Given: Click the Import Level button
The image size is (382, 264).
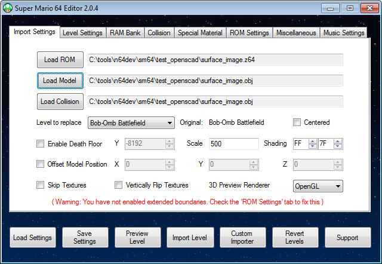Looking at the screenshot, I should (x=189, y=238).
